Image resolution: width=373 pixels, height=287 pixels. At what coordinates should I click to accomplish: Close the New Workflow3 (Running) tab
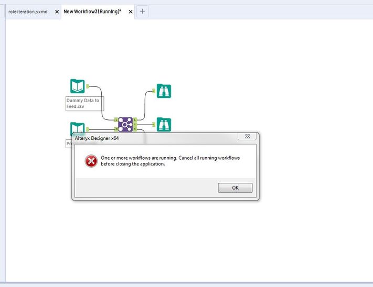coord(131,12)
